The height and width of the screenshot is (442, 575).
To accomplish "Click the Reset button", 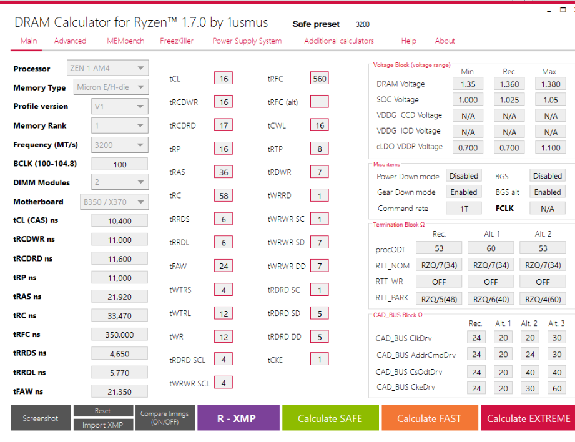I will (103, 411).
